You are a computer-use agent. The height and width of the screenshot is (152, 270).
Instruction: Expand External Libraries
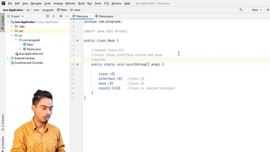[x=8, y=58]
